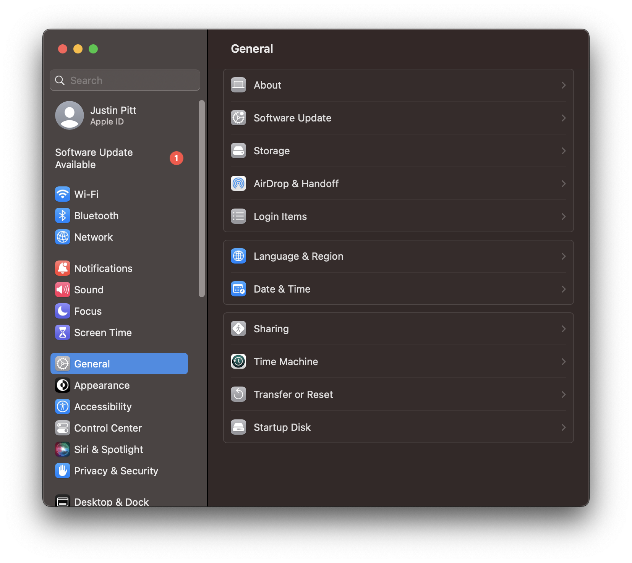
Task: Open Justin Pitt Apple ID account
Action: [113, 115]
